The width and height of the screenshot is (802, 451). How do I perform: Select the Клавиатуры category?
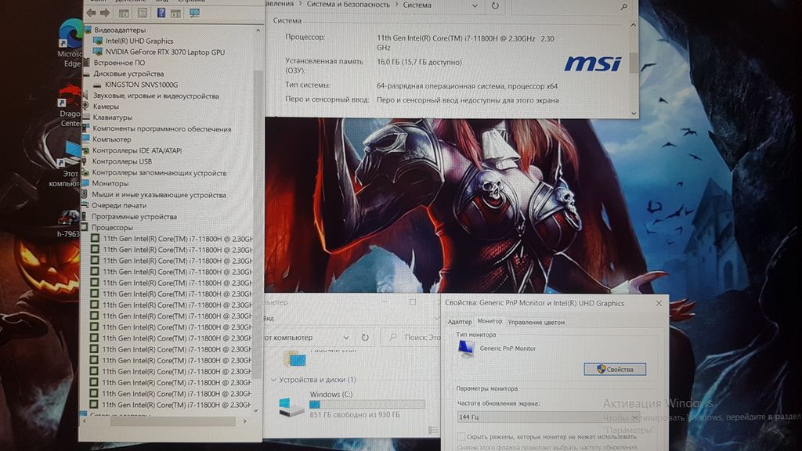[x=112, y=117]
